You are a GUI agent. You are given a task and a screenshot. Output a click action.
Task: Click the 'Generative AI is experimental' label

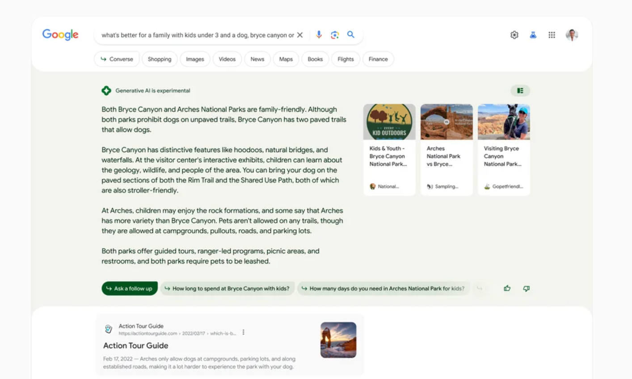[153, 91]
